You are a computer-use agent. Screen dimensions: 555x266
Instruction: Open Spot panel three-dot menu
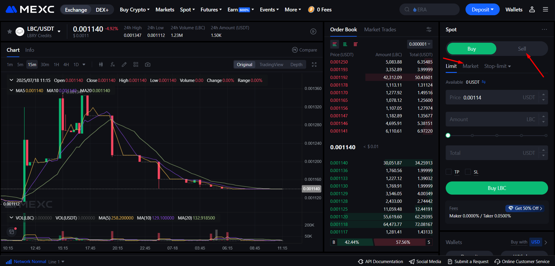tap(544, 30)
